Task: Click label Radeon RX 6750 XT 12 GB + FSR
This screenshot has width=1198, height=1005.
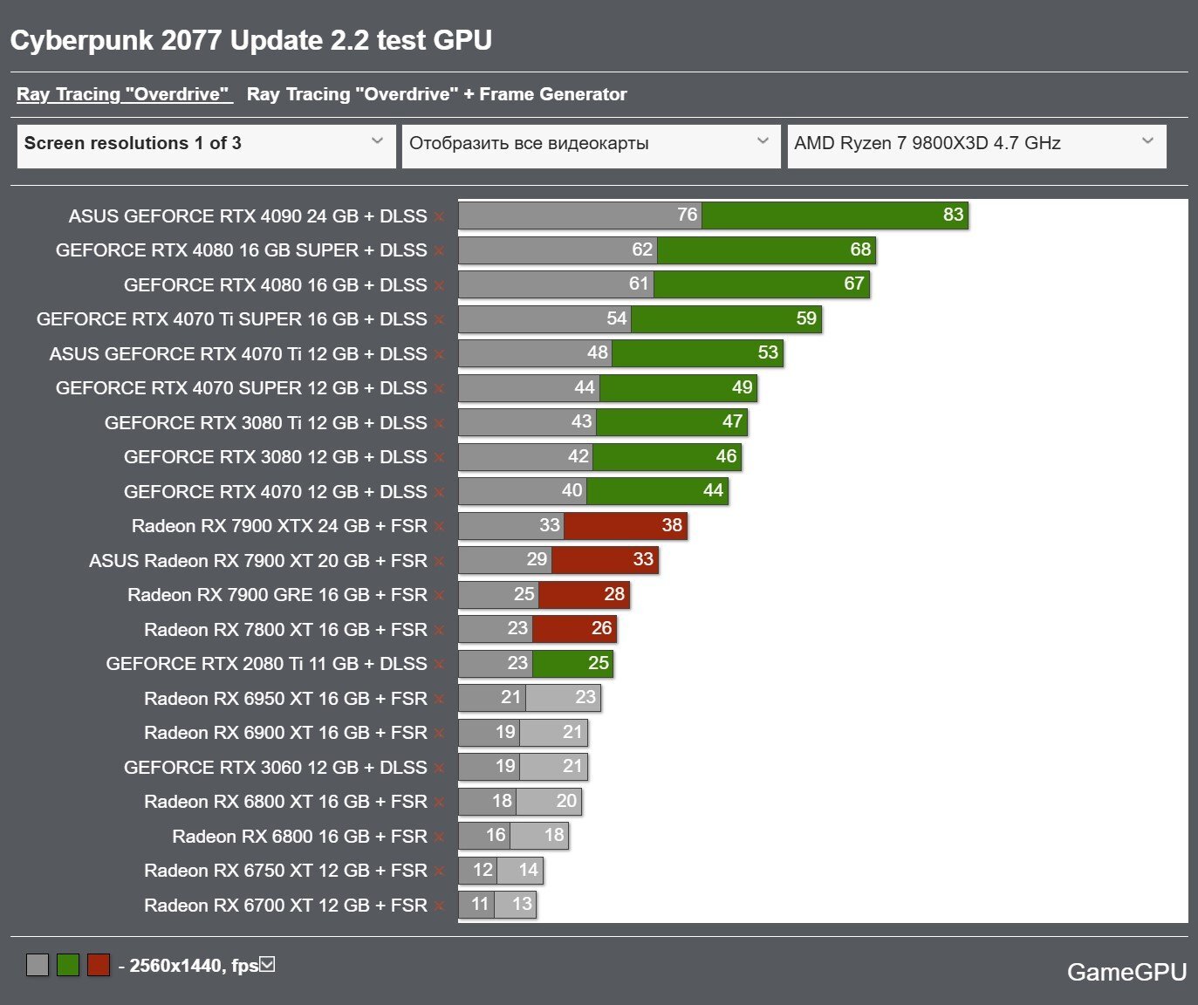Action: 285,871
